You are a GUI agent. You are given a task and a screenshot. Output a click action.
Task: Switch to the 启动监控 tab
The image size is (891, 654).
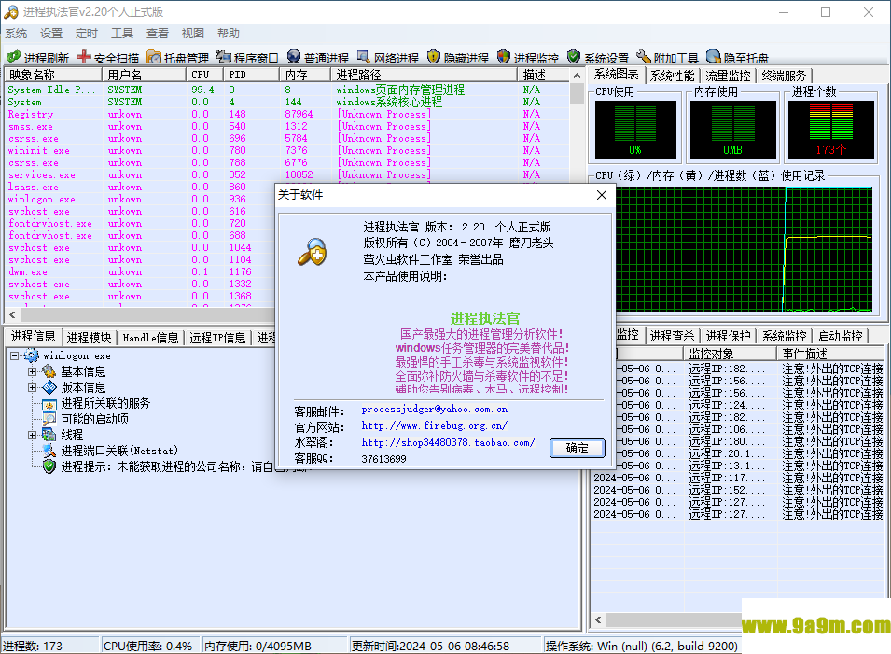point(841,336)
